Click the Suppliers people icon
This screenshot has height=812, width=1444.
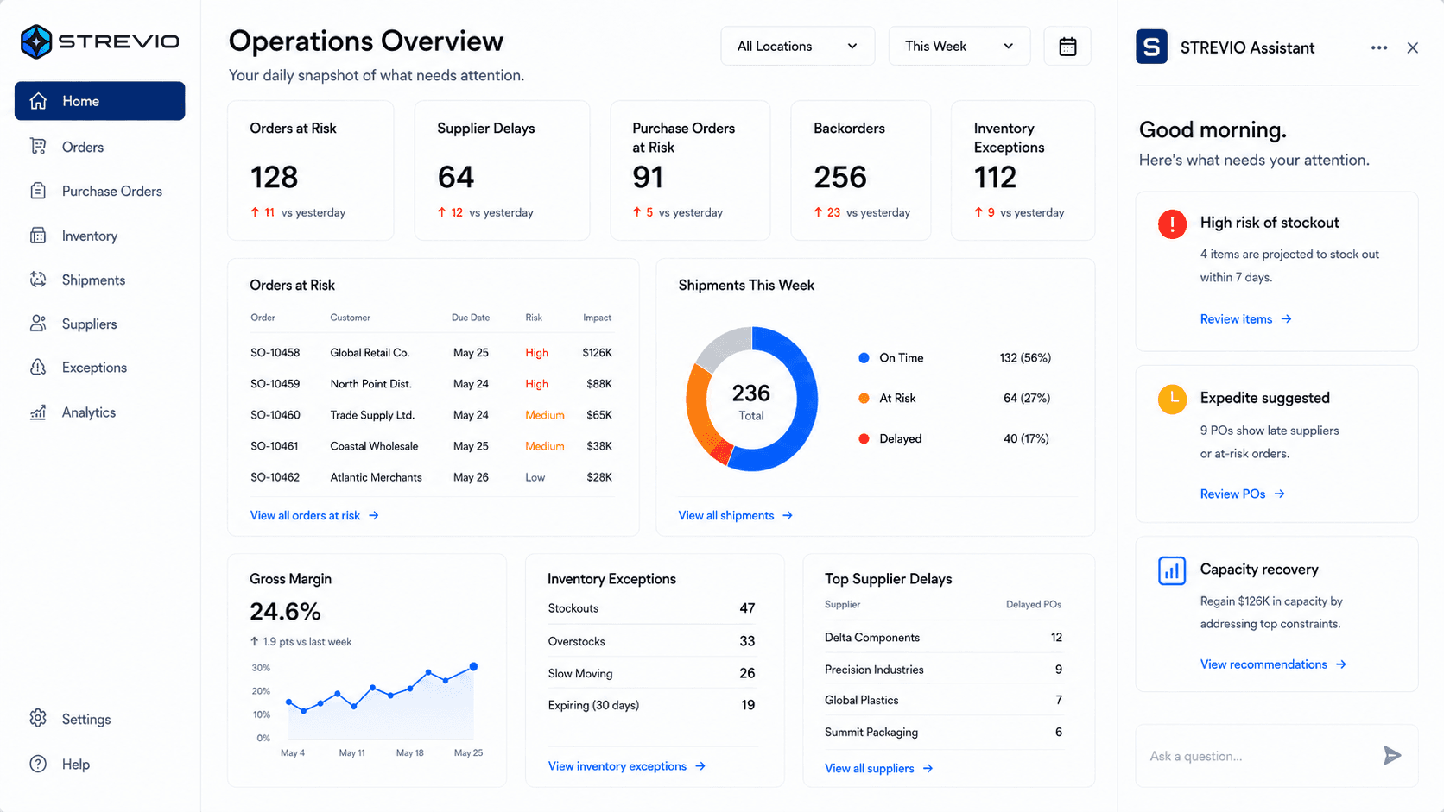pyautogui.click(x=38, y=324)
